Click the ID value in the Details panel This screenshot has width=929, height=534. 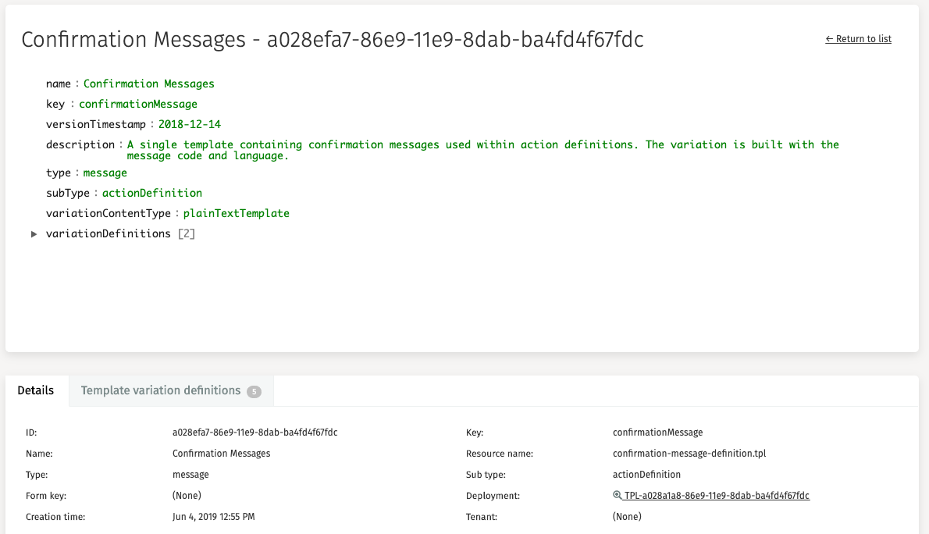coord(254,433)
